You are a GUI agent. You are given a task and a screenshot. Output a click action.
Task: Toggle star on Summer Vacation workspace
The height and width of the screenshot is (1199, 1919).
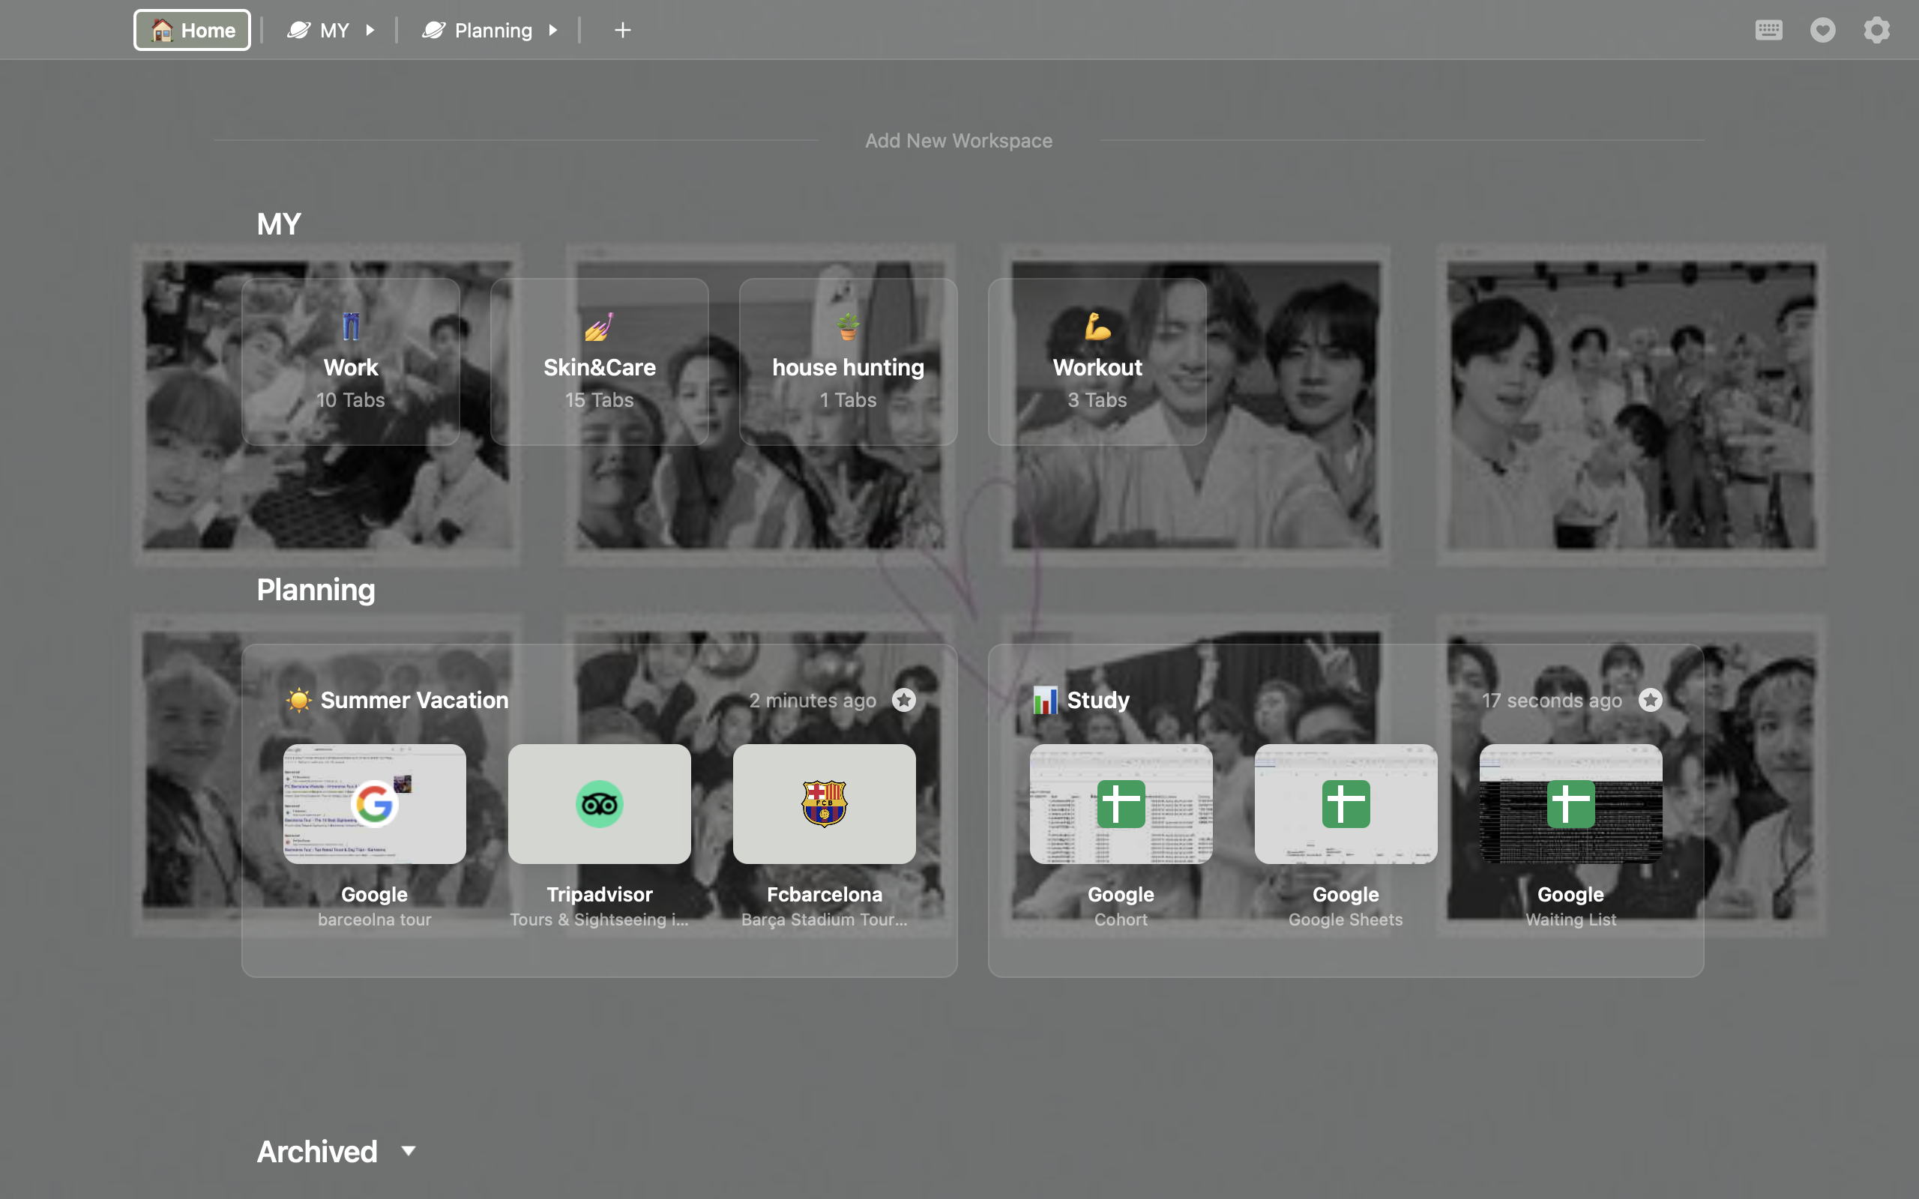904,699
